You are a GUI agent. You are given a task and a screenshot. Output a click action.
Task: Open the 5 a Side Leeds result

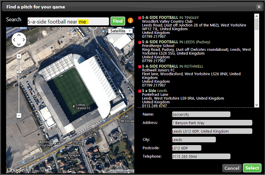154,91
